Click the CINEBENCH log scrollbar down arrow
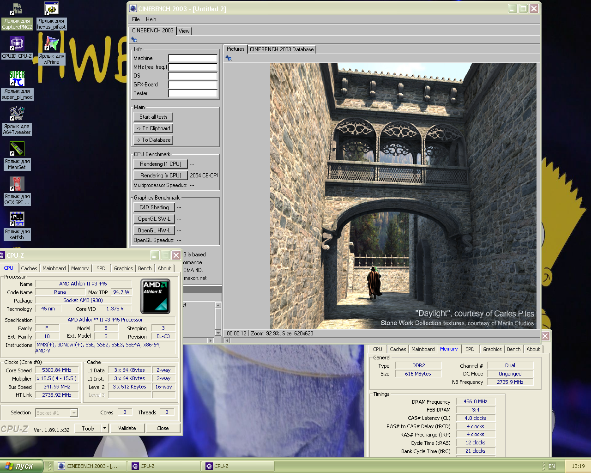Viewport: 591px width, 473px height. tap(218, 333)
